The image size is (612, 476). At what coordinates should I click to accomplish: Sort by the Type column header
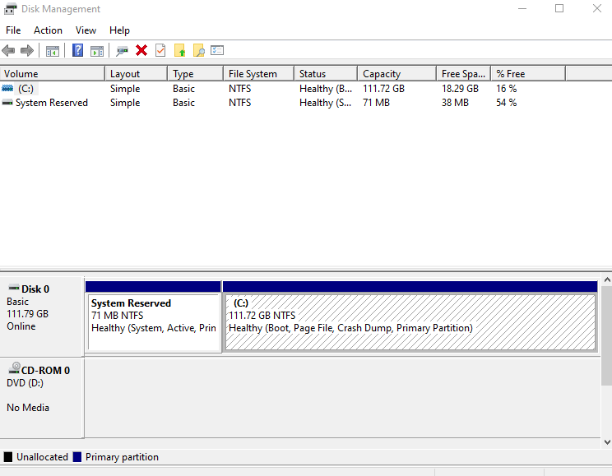[196, 74]
